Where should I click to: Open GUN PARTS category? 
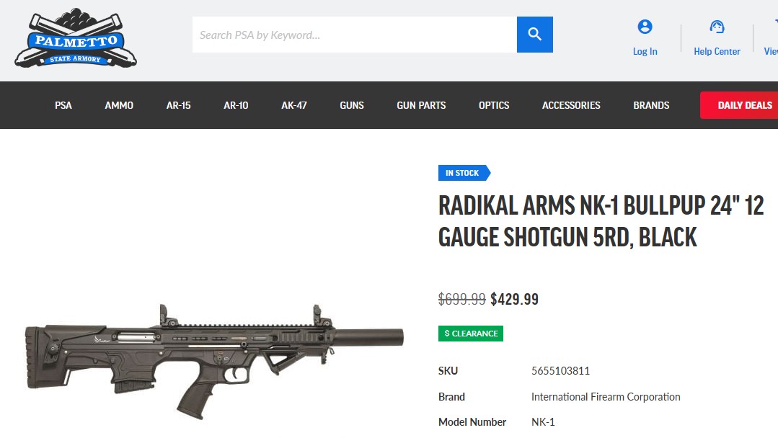pyautogui.click(x=421, y=105)
